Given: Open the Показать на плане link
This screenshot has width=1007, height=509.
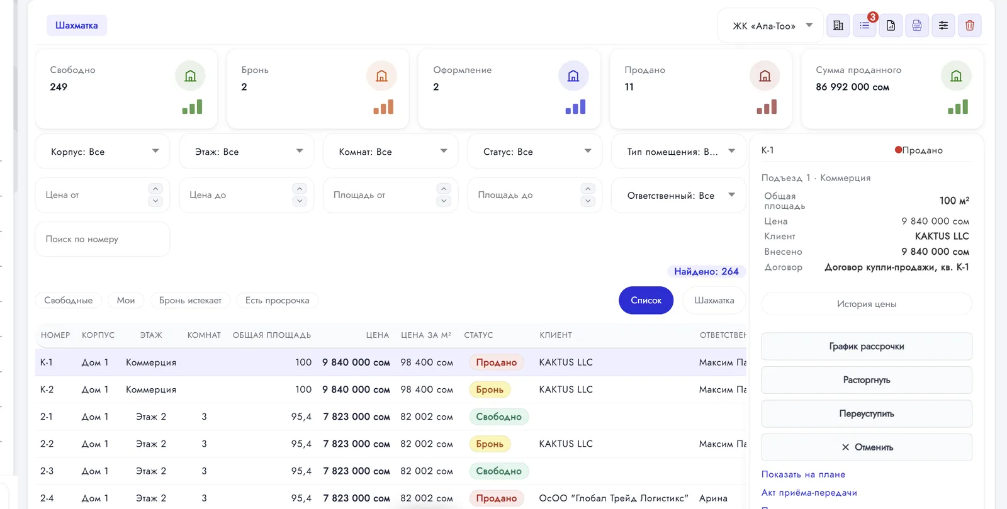Looking at the screenshot, I should coord(803,474).
